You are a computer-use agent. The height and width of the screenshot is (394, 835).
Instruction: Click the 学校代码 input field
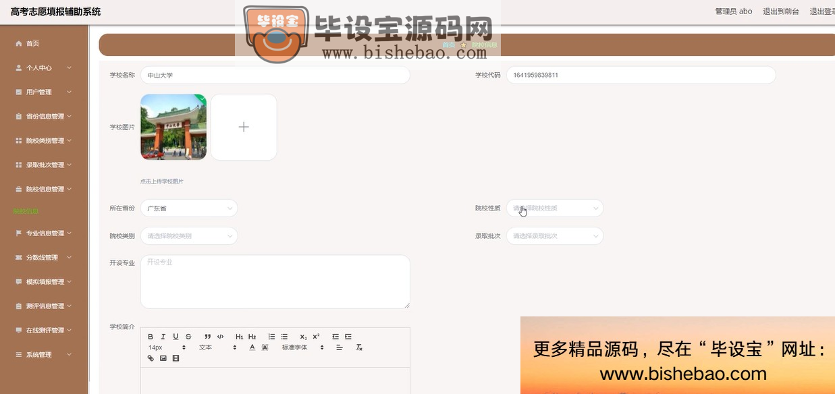(x=641, y=75)
